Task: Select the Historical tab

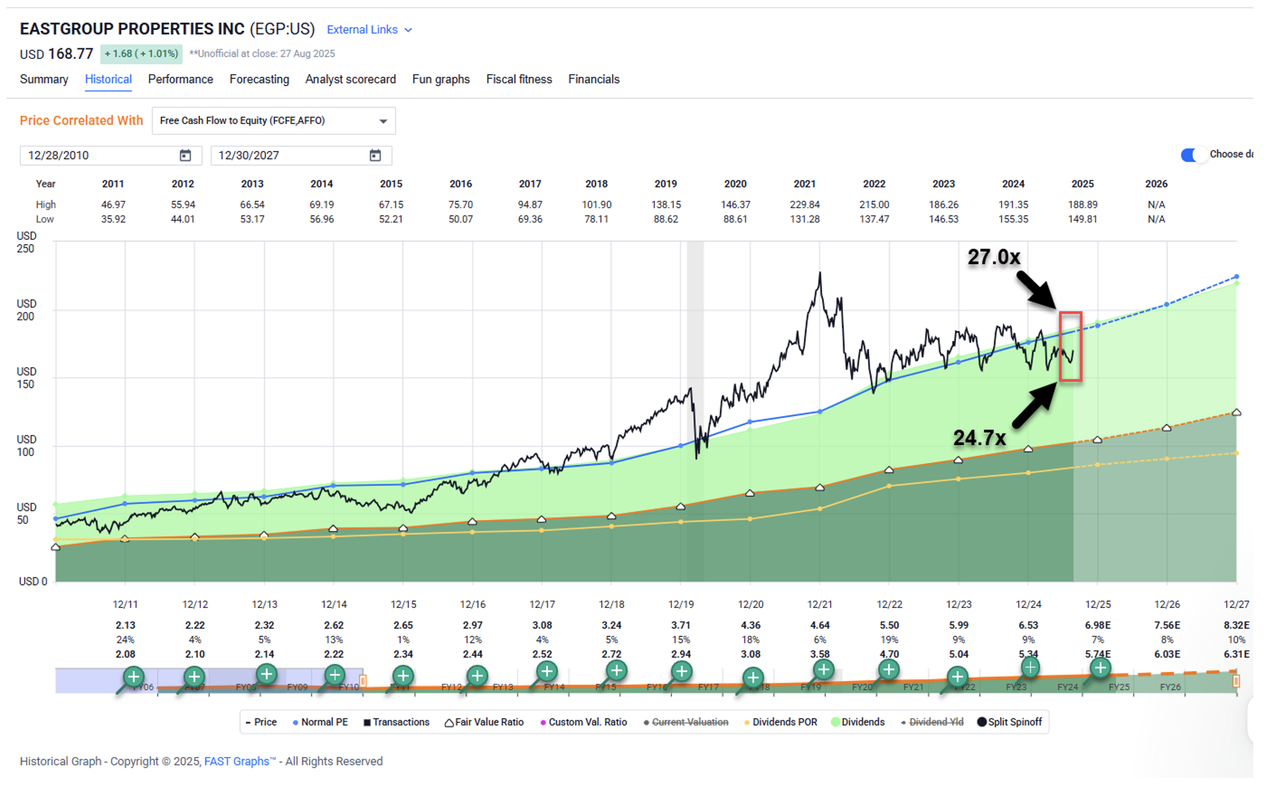Action: pyautogui.click(x=108, y=79)
